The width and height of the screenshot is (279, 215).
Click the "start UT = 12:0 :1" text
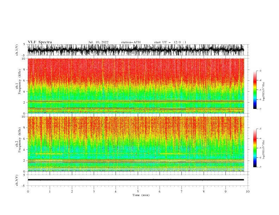(170, 42)
